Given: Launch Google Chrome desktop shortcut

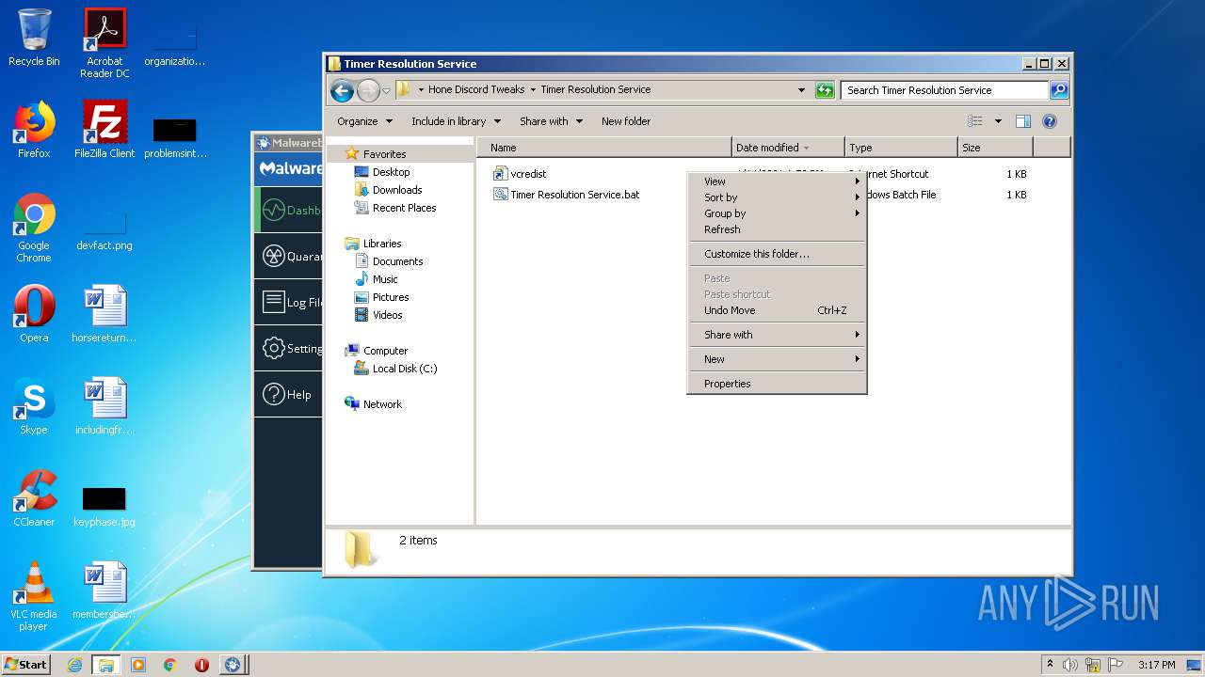Looking at the screenshot, I should coord(34,228).
